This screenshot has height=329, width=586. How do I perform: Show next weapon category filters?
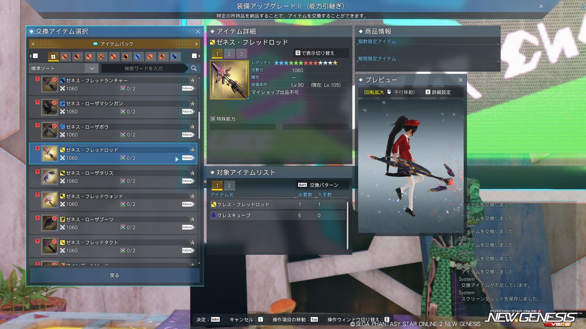pos(195,56)
